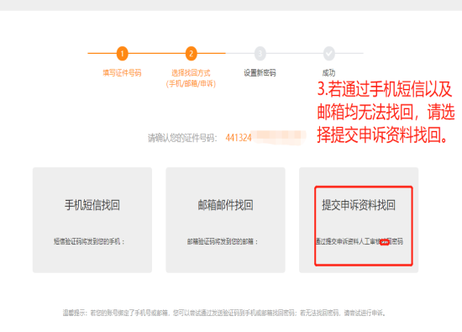Click the 设置新密码 step label
Image resolution: width=462 pixels, height=332 pixels.
point(260,73)
